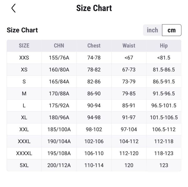This screenshot has height=187, width=188.
Task: Click the 90-94 chest measurement cell
Action: pos(94,106)
